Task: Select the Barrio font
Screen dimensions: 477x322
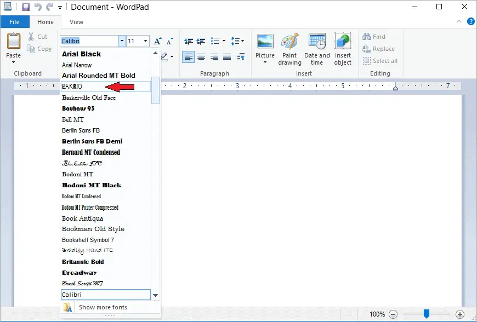Action: coord(105,87)
